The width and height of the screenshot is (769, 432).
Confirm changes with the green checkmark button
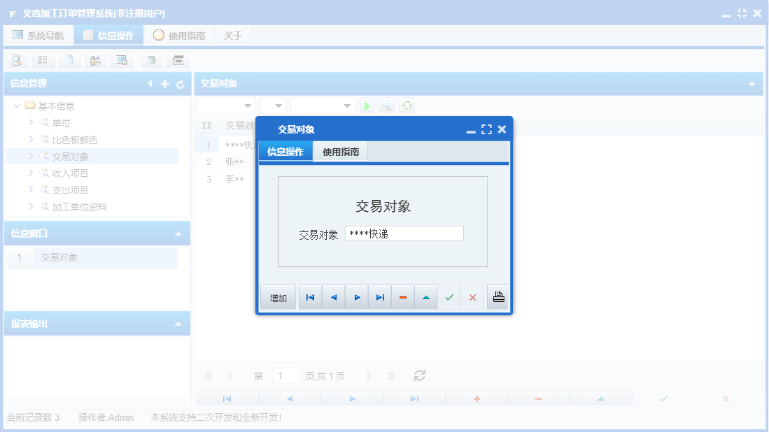pos(449,296)
